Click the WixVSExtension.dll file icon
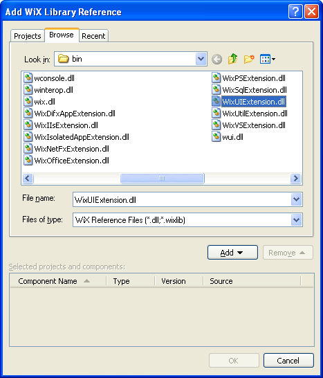Viewport: 323px width, 378px height. point(216,125)
